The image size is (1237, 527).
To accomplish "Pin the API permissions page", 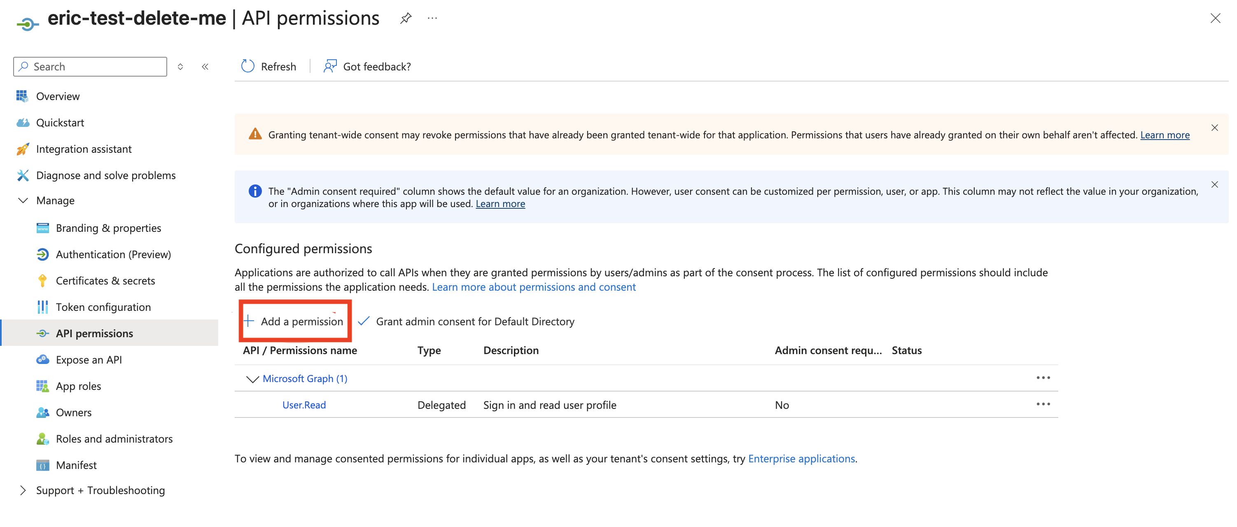I will tap(406, 18).
